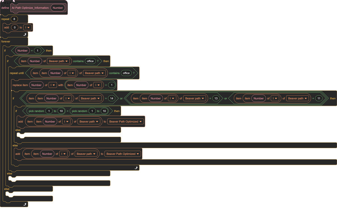Screen dimensions: 337x209
Task: Click the Number reporter in the 'Number = 1' condition
Action: click(x=22, y=50)
